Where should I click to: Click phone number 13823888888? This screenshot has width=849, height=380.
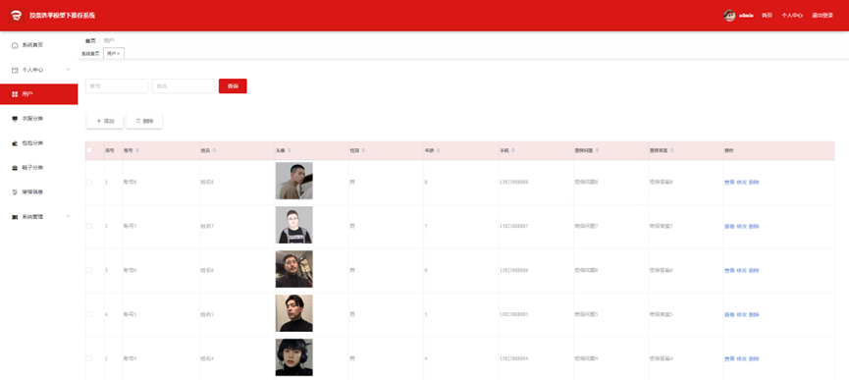pos(514,183)
